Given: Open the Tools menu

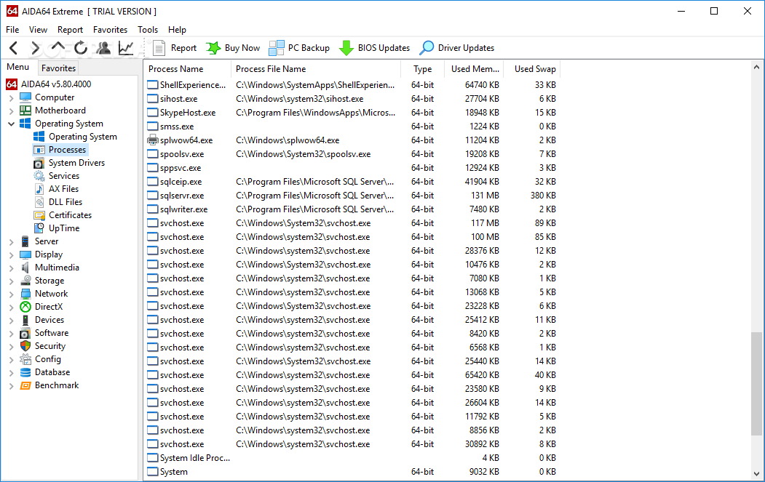Looking at the screenshot, I should coord(148,30).
